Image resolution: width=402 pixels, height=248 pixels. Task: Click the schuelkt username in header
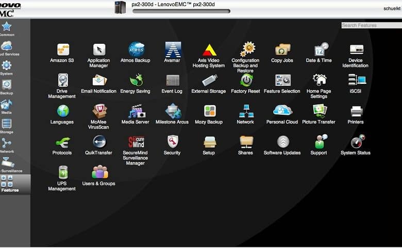392,8
